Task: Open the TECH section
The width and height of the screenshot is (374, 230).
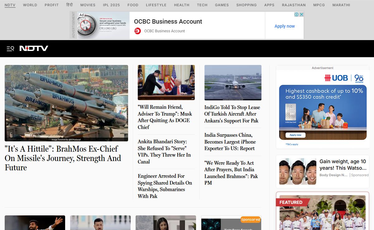Action: coord(202,5)
